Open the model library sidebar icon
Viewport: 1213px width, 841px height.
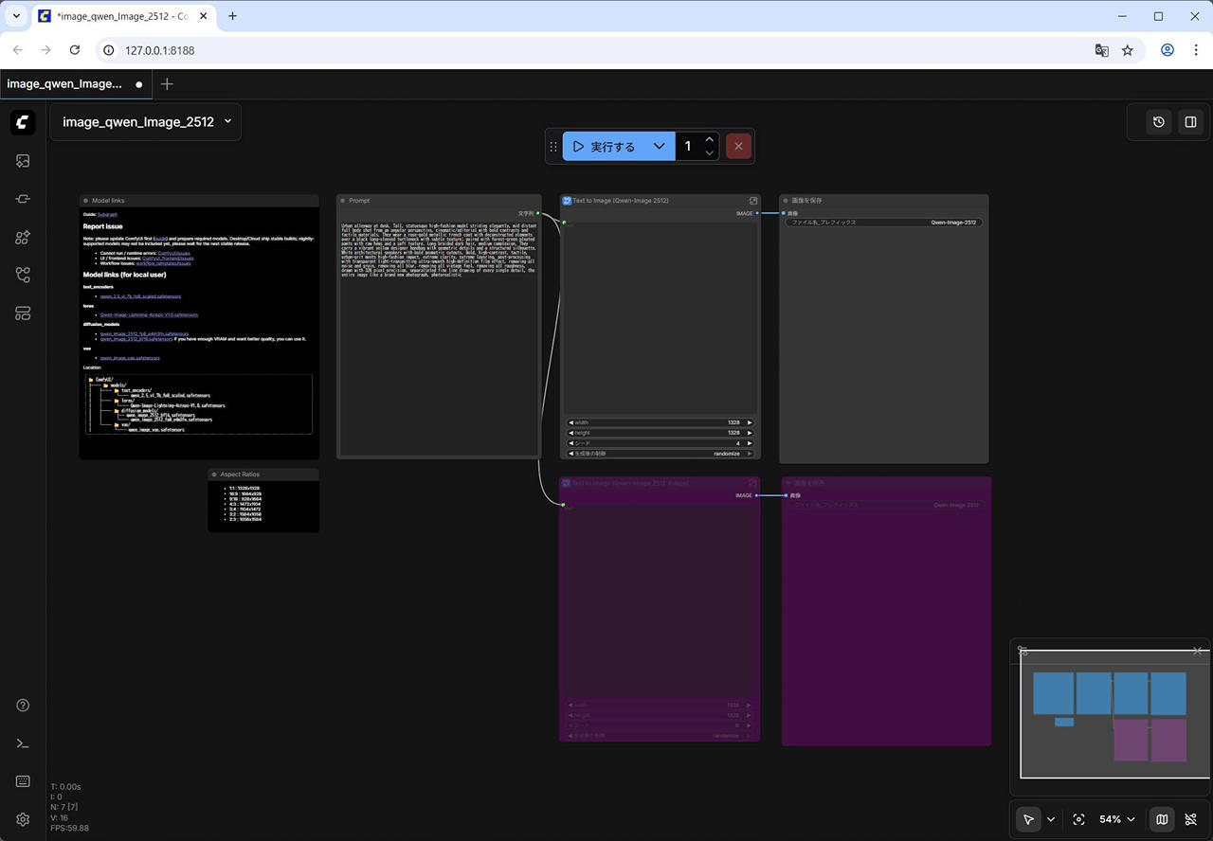[23, 237]
